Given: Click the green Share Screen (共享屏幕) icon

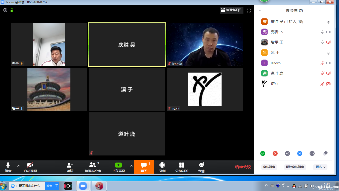Looking at the screenshot, I should (118, 165).
